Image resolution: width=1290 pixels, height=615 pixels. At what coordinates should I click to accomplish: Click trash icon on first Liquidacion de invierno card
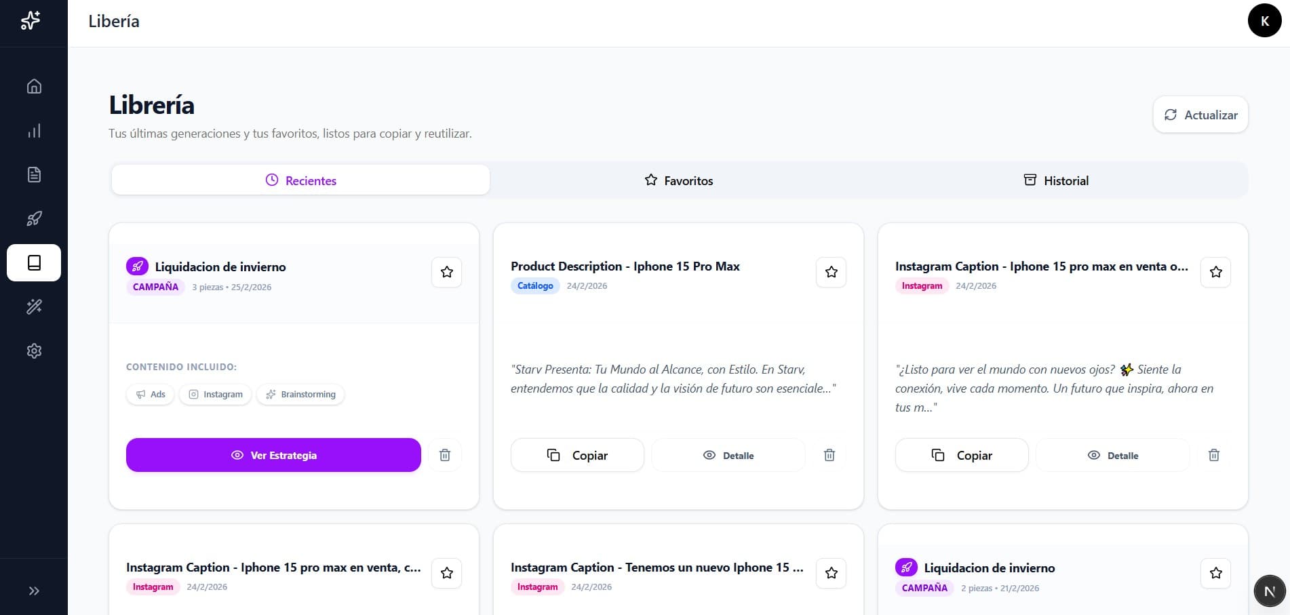point(445,455)
